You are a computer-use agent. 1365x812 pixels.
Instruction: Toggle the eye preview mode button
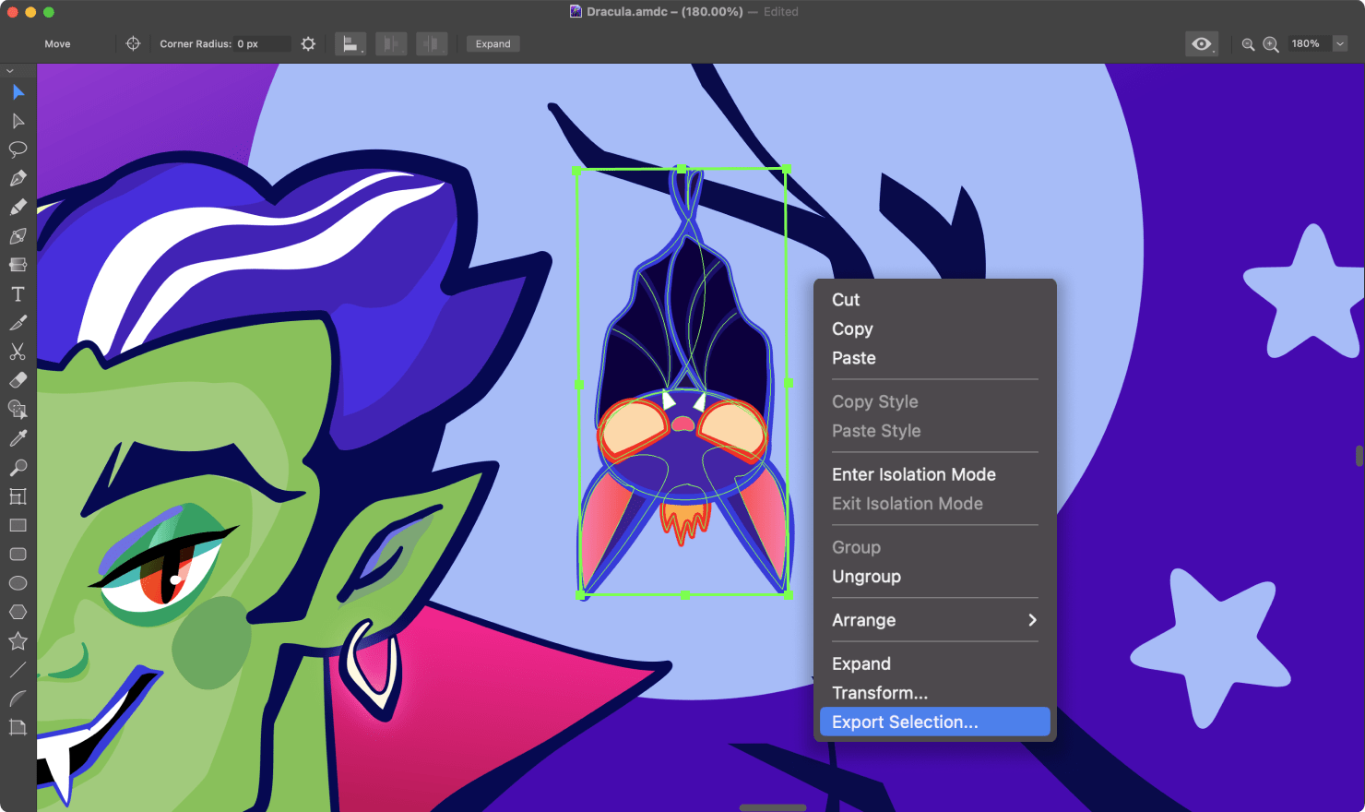(1201, 43)
